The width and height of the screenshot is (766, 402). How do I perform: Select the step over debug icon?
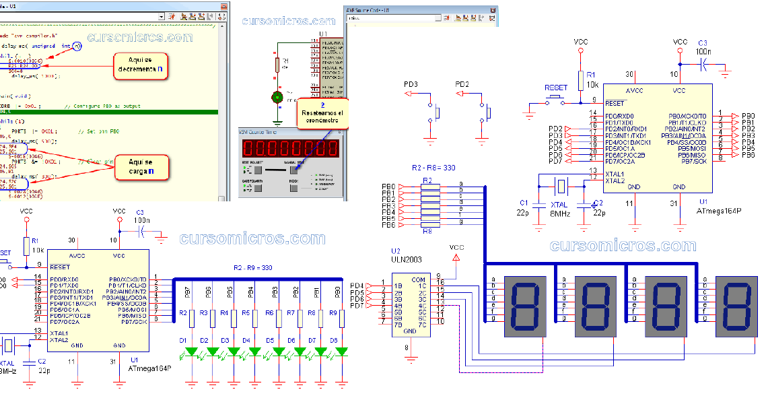465,18
